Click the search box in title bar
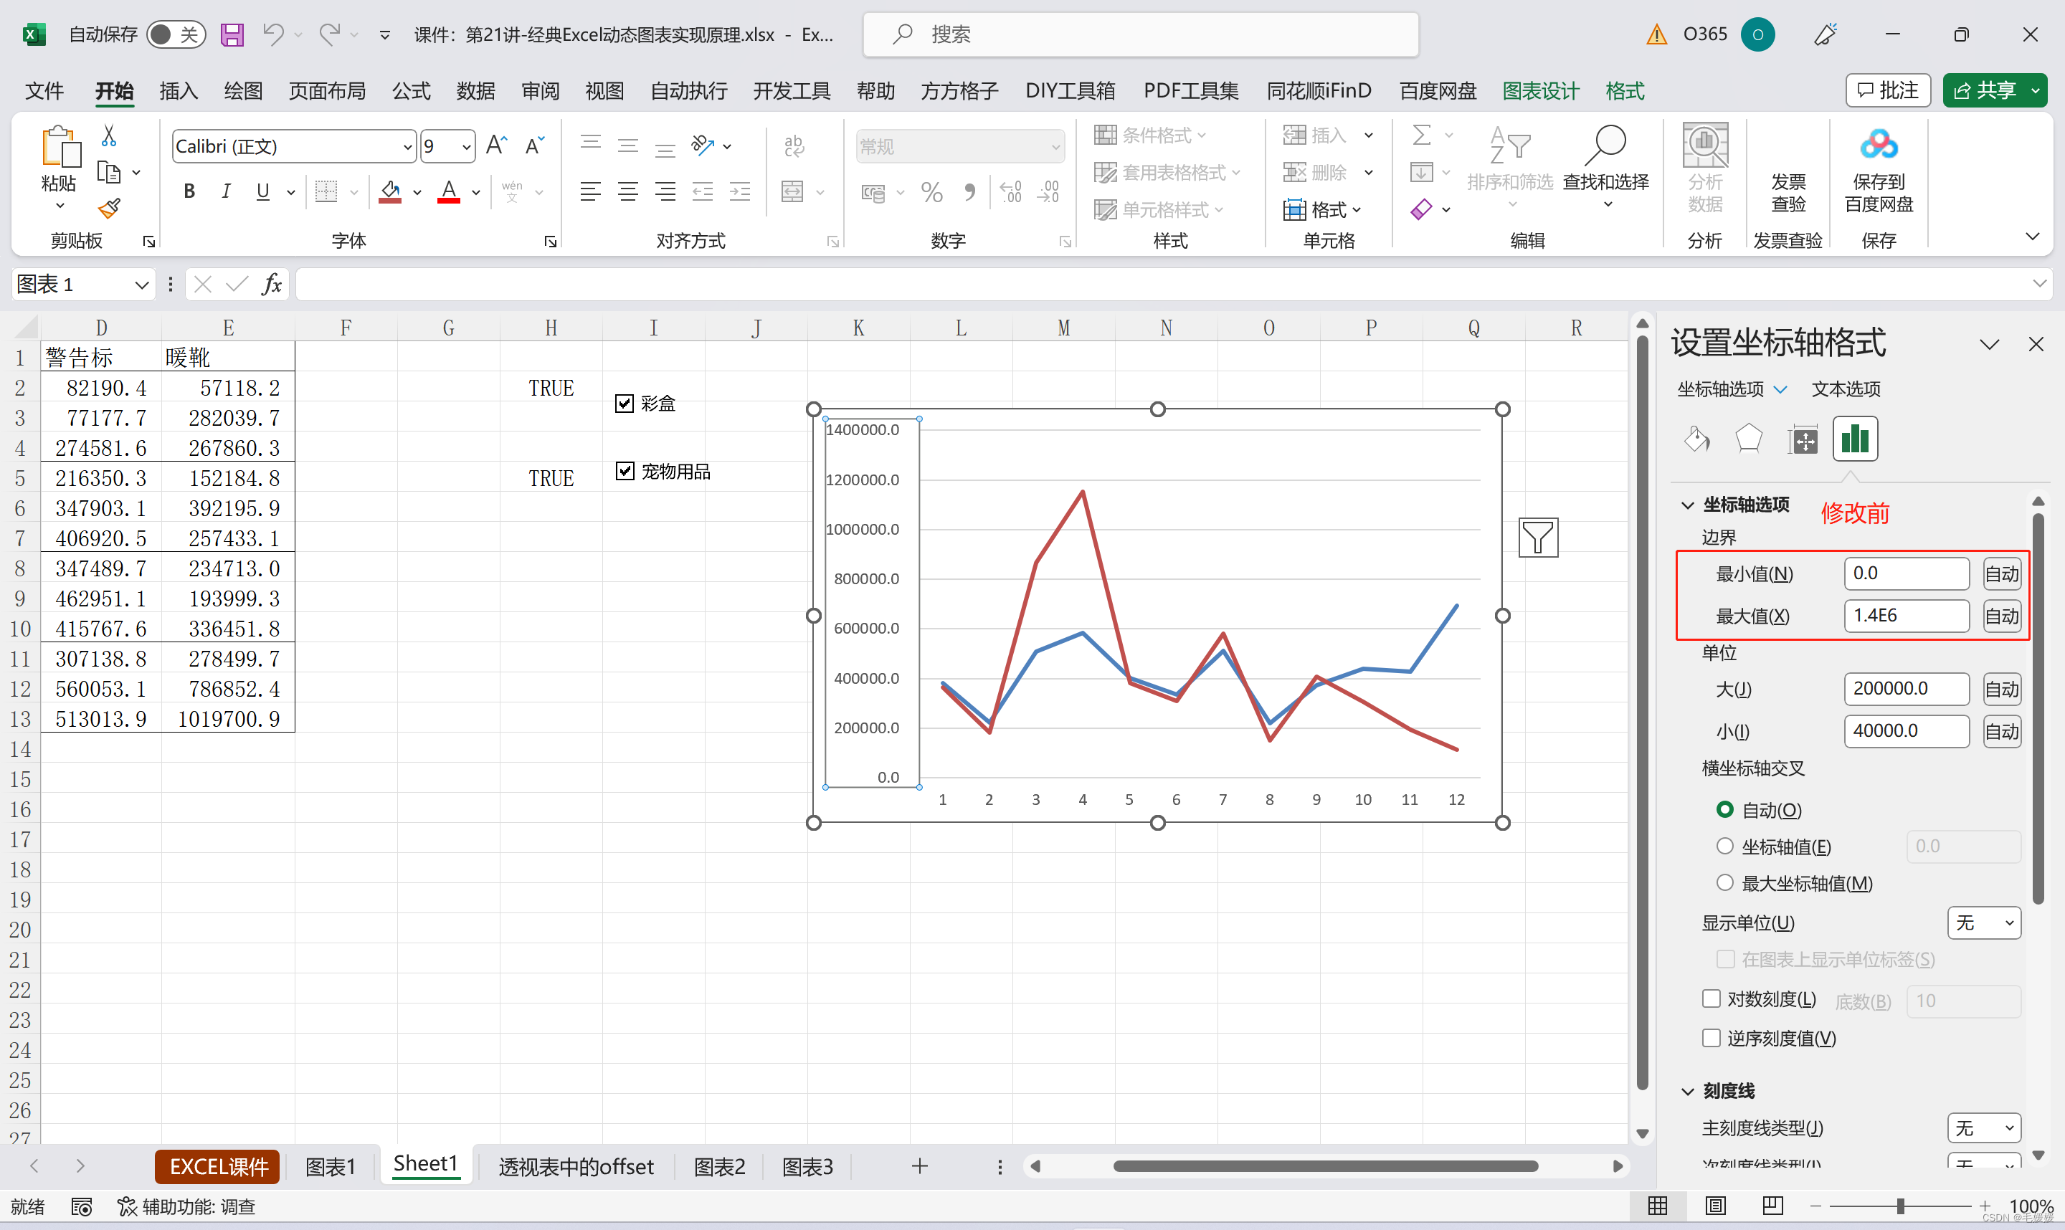Viewport: 2065px width, 1230px height. pyautogui.click(x=1140, y=34)
